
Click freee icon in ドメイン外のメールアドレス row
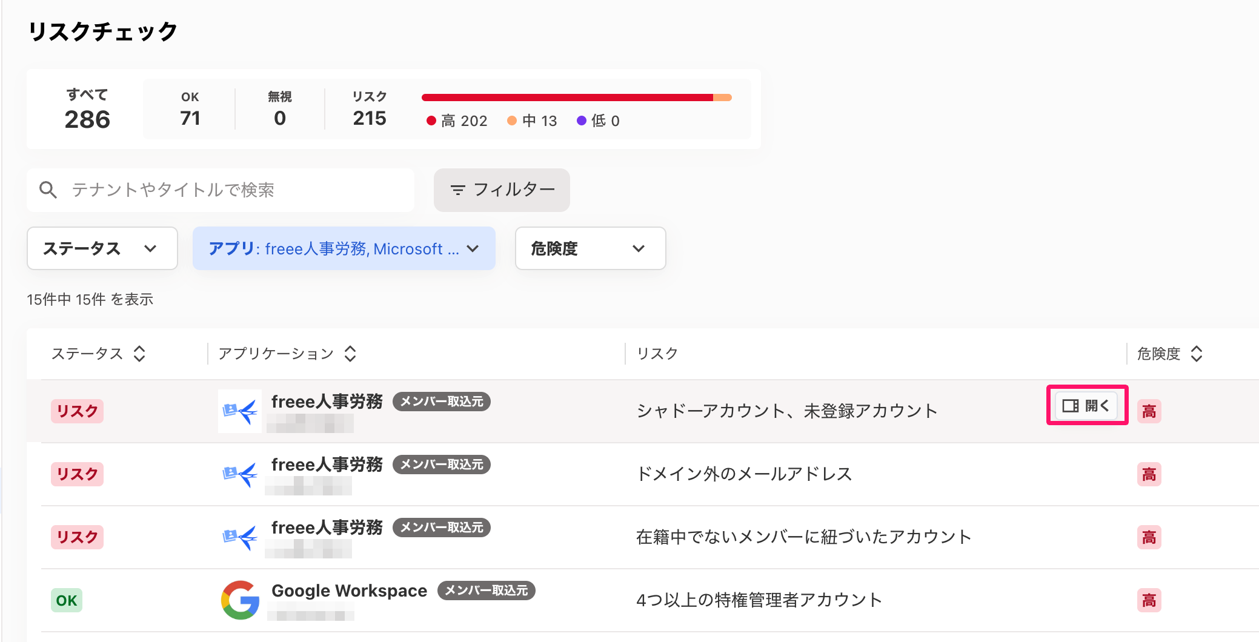240,474
